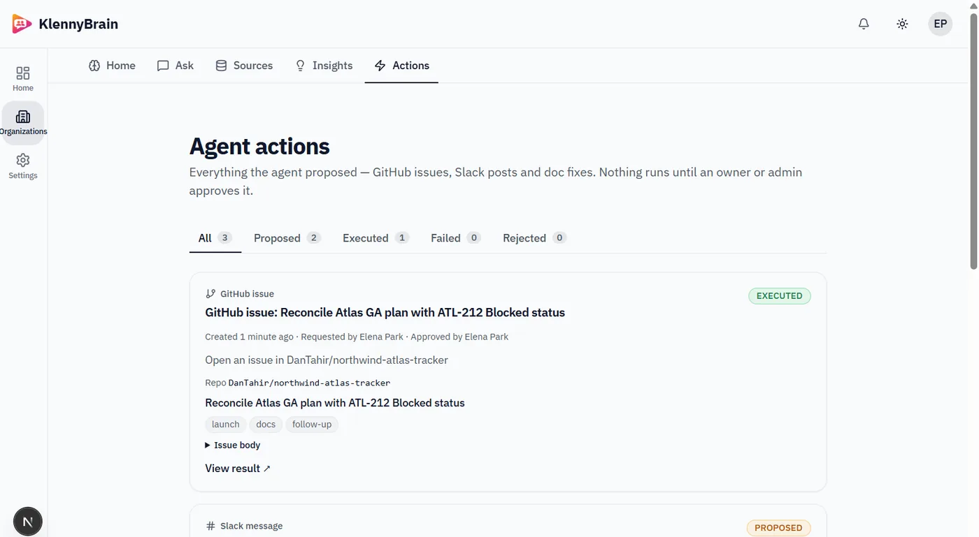Screen dimensions: 979x537
Task: Click the KlennyBrain brand name
Action: [x=78, y=24]
